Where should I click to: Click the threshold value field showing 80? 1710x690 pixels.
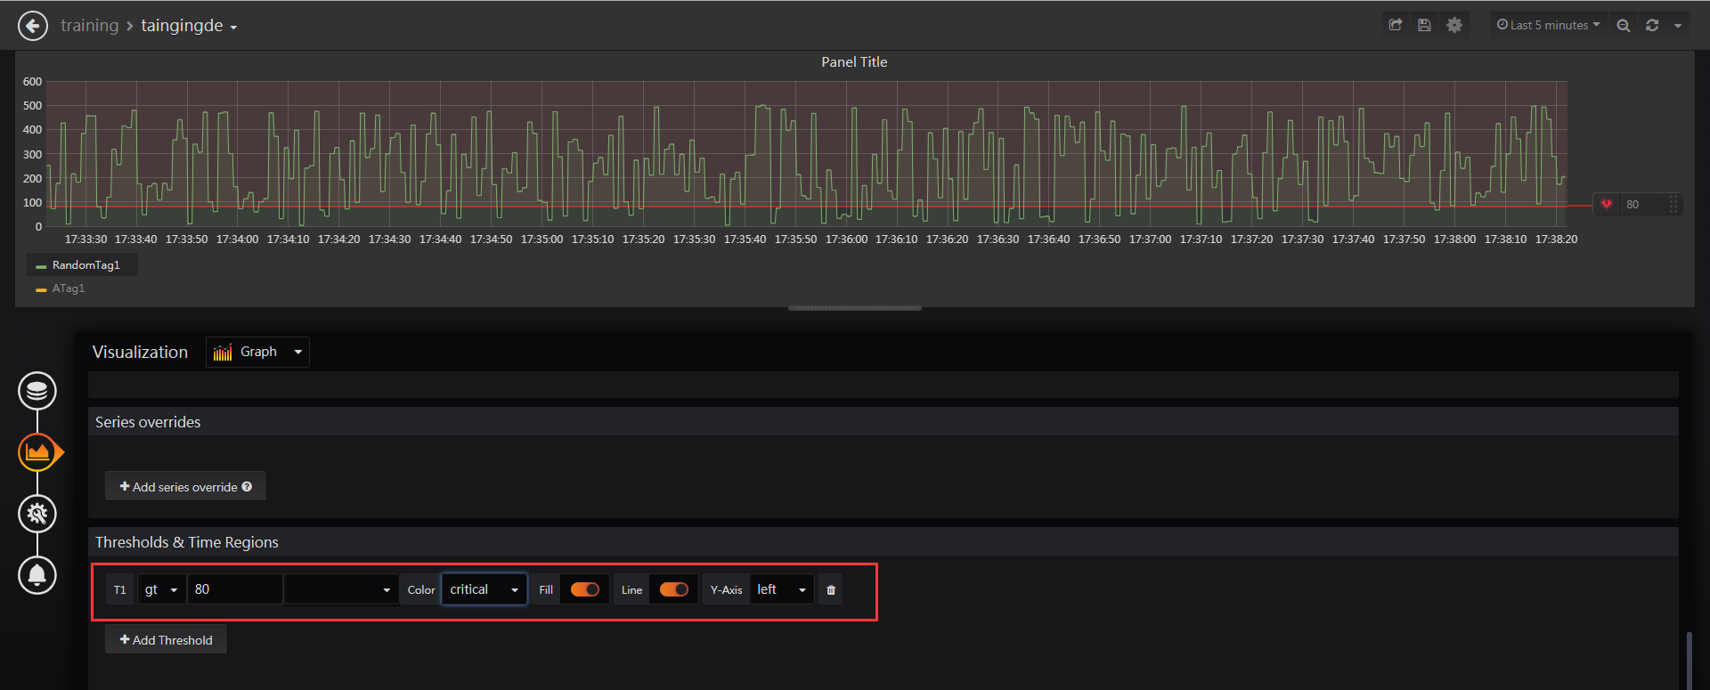coord(234,589)
